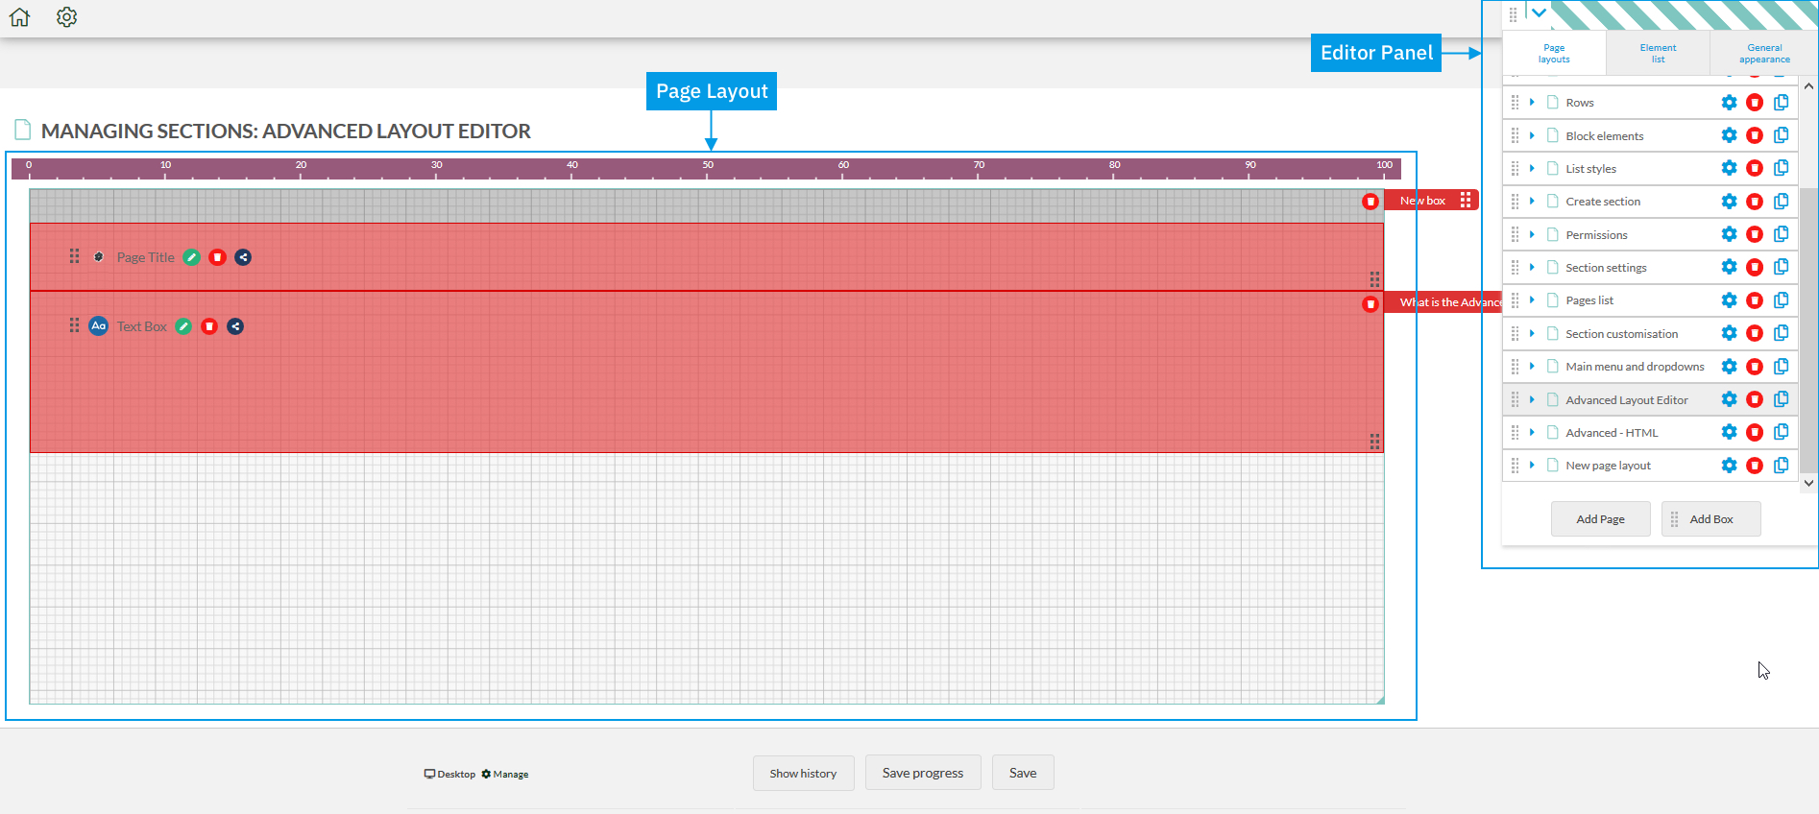Open settings for Block elements layout
Image resolution: width=1819 pixels, height=814 pixels.
point(1729,135)
